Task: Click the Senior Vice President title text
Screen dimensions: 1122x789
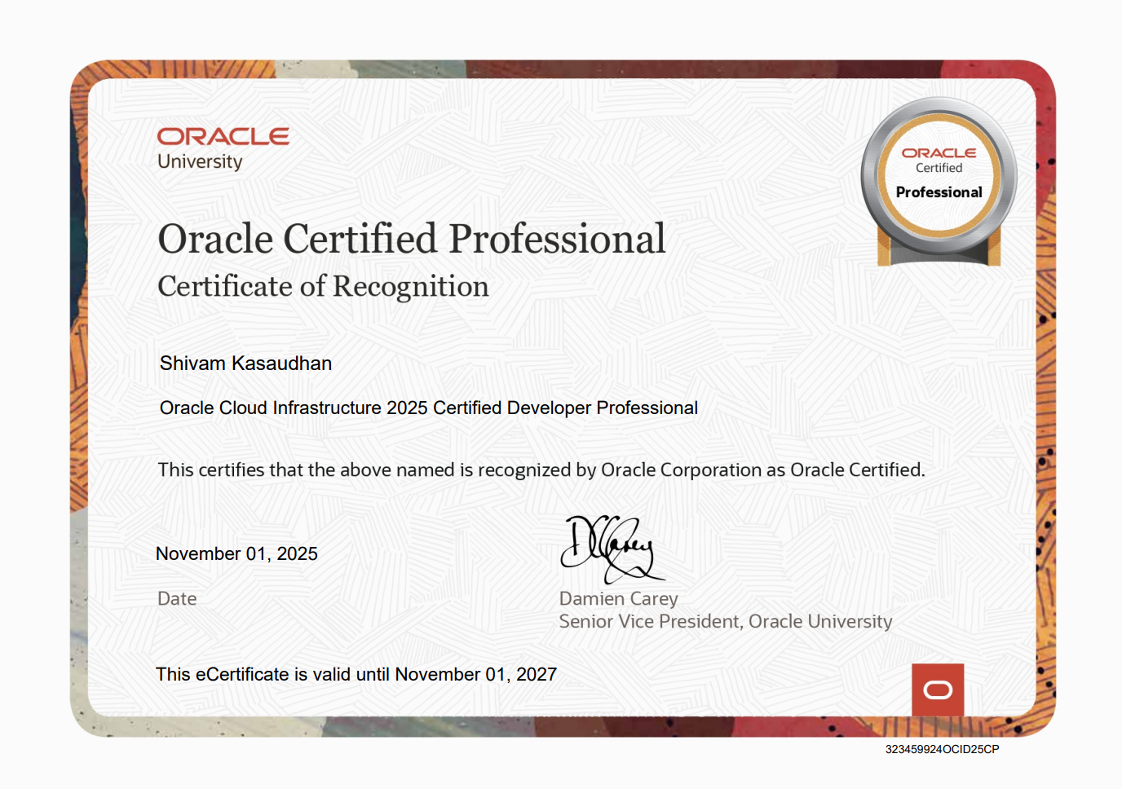Action: 724,621
